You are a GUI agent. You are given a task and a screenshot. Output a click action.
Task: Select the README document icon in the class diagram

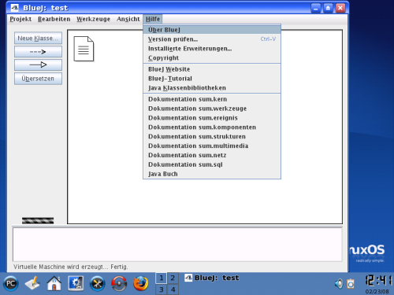coord(84,49)
